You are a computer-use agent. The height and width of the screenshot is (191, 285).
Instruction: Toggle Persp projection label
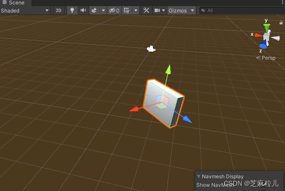[265, 58]
